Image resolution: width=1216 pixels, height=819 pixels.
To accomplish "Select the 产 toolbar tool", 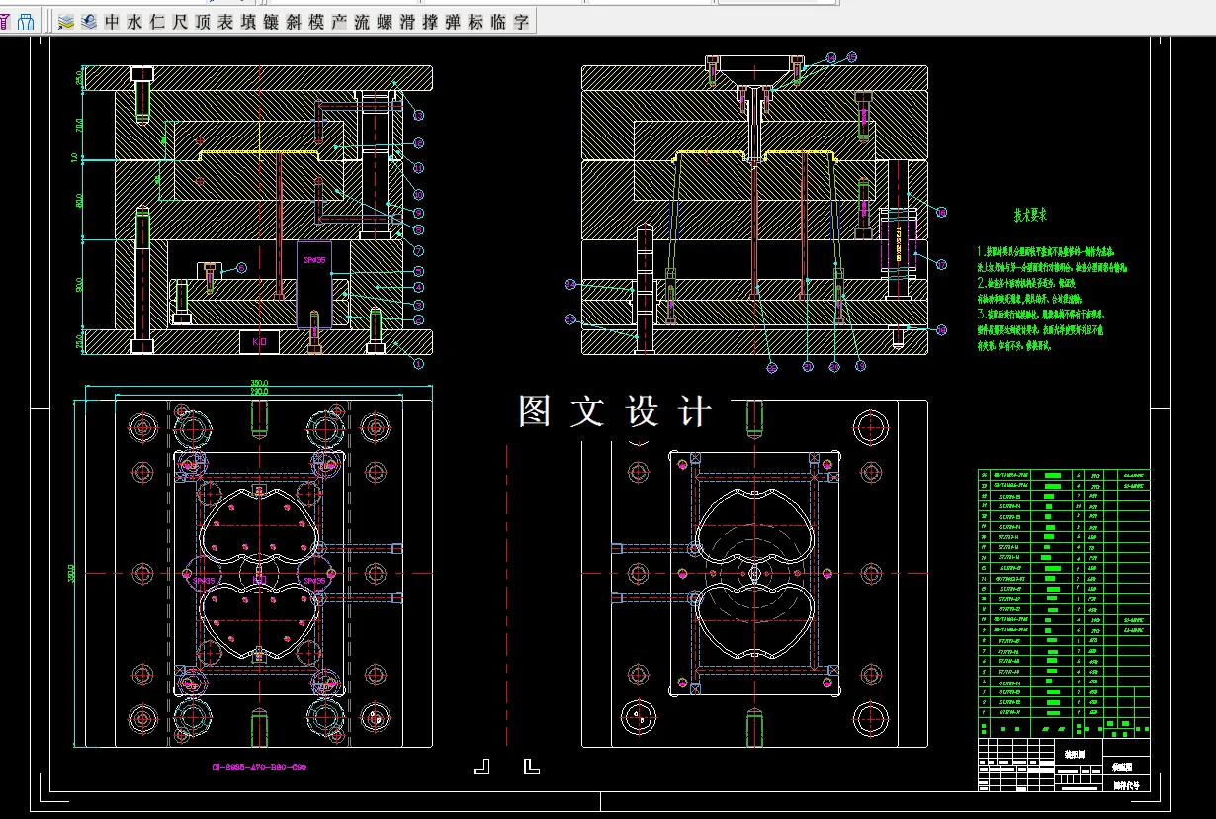I will [x=339, y=21].
